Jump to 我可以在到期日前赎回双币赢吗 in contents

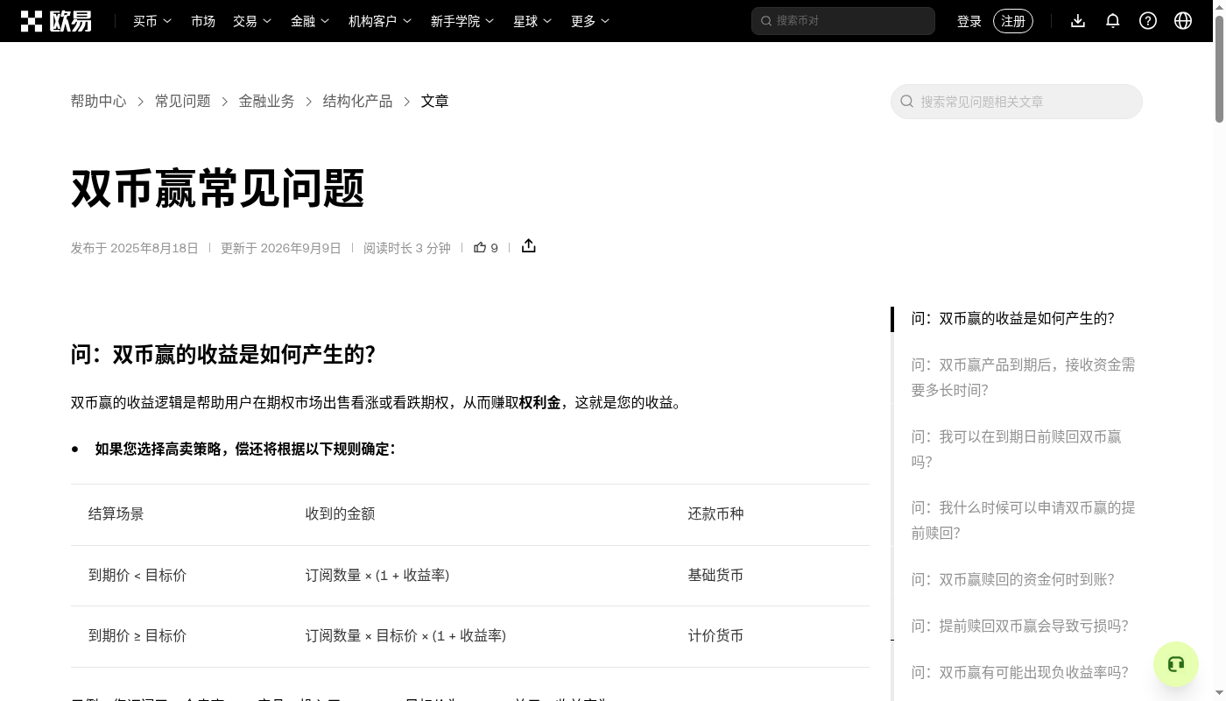click(x=1017, y=450)
